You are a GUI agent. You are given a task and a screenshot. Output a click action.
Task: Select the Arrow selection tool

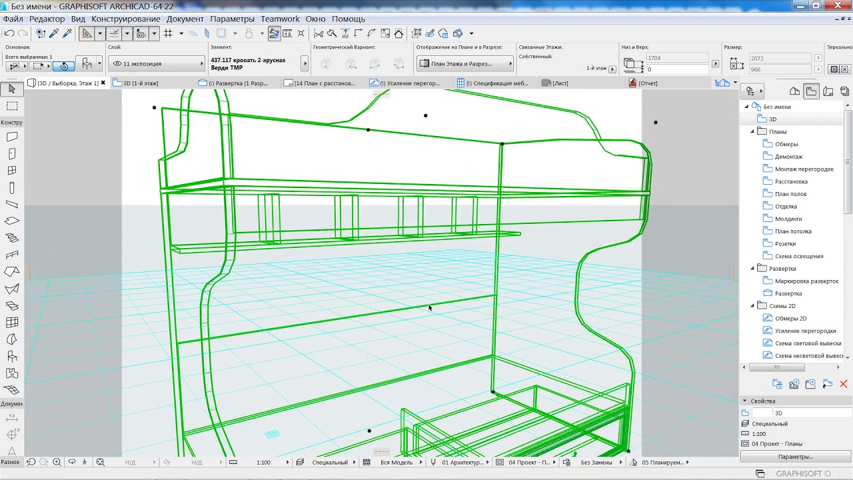click(x=12, y=89)
